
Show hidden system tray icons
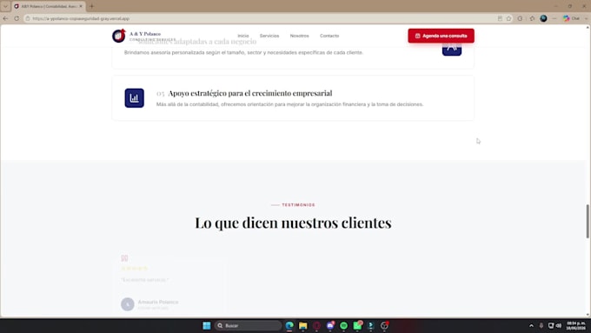(x=531, y=325)
